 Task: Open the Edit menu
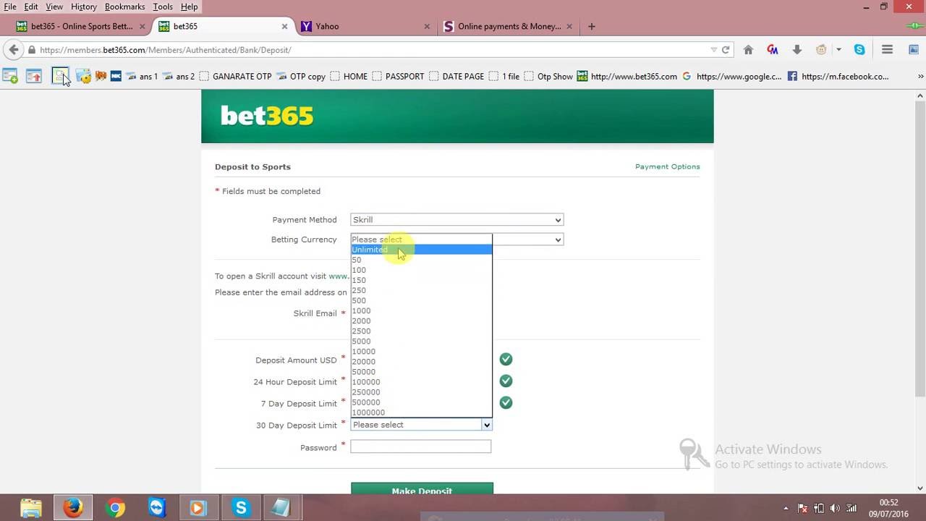pyautogui.click(x=31, y=7)
